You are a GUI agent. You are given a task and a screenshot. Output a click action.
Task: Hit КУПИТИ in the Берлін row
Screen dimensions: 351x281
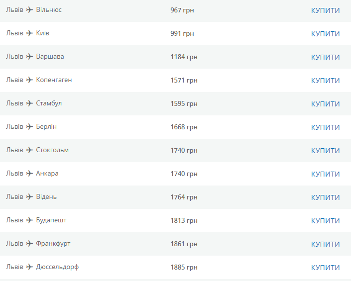(325, 127)
